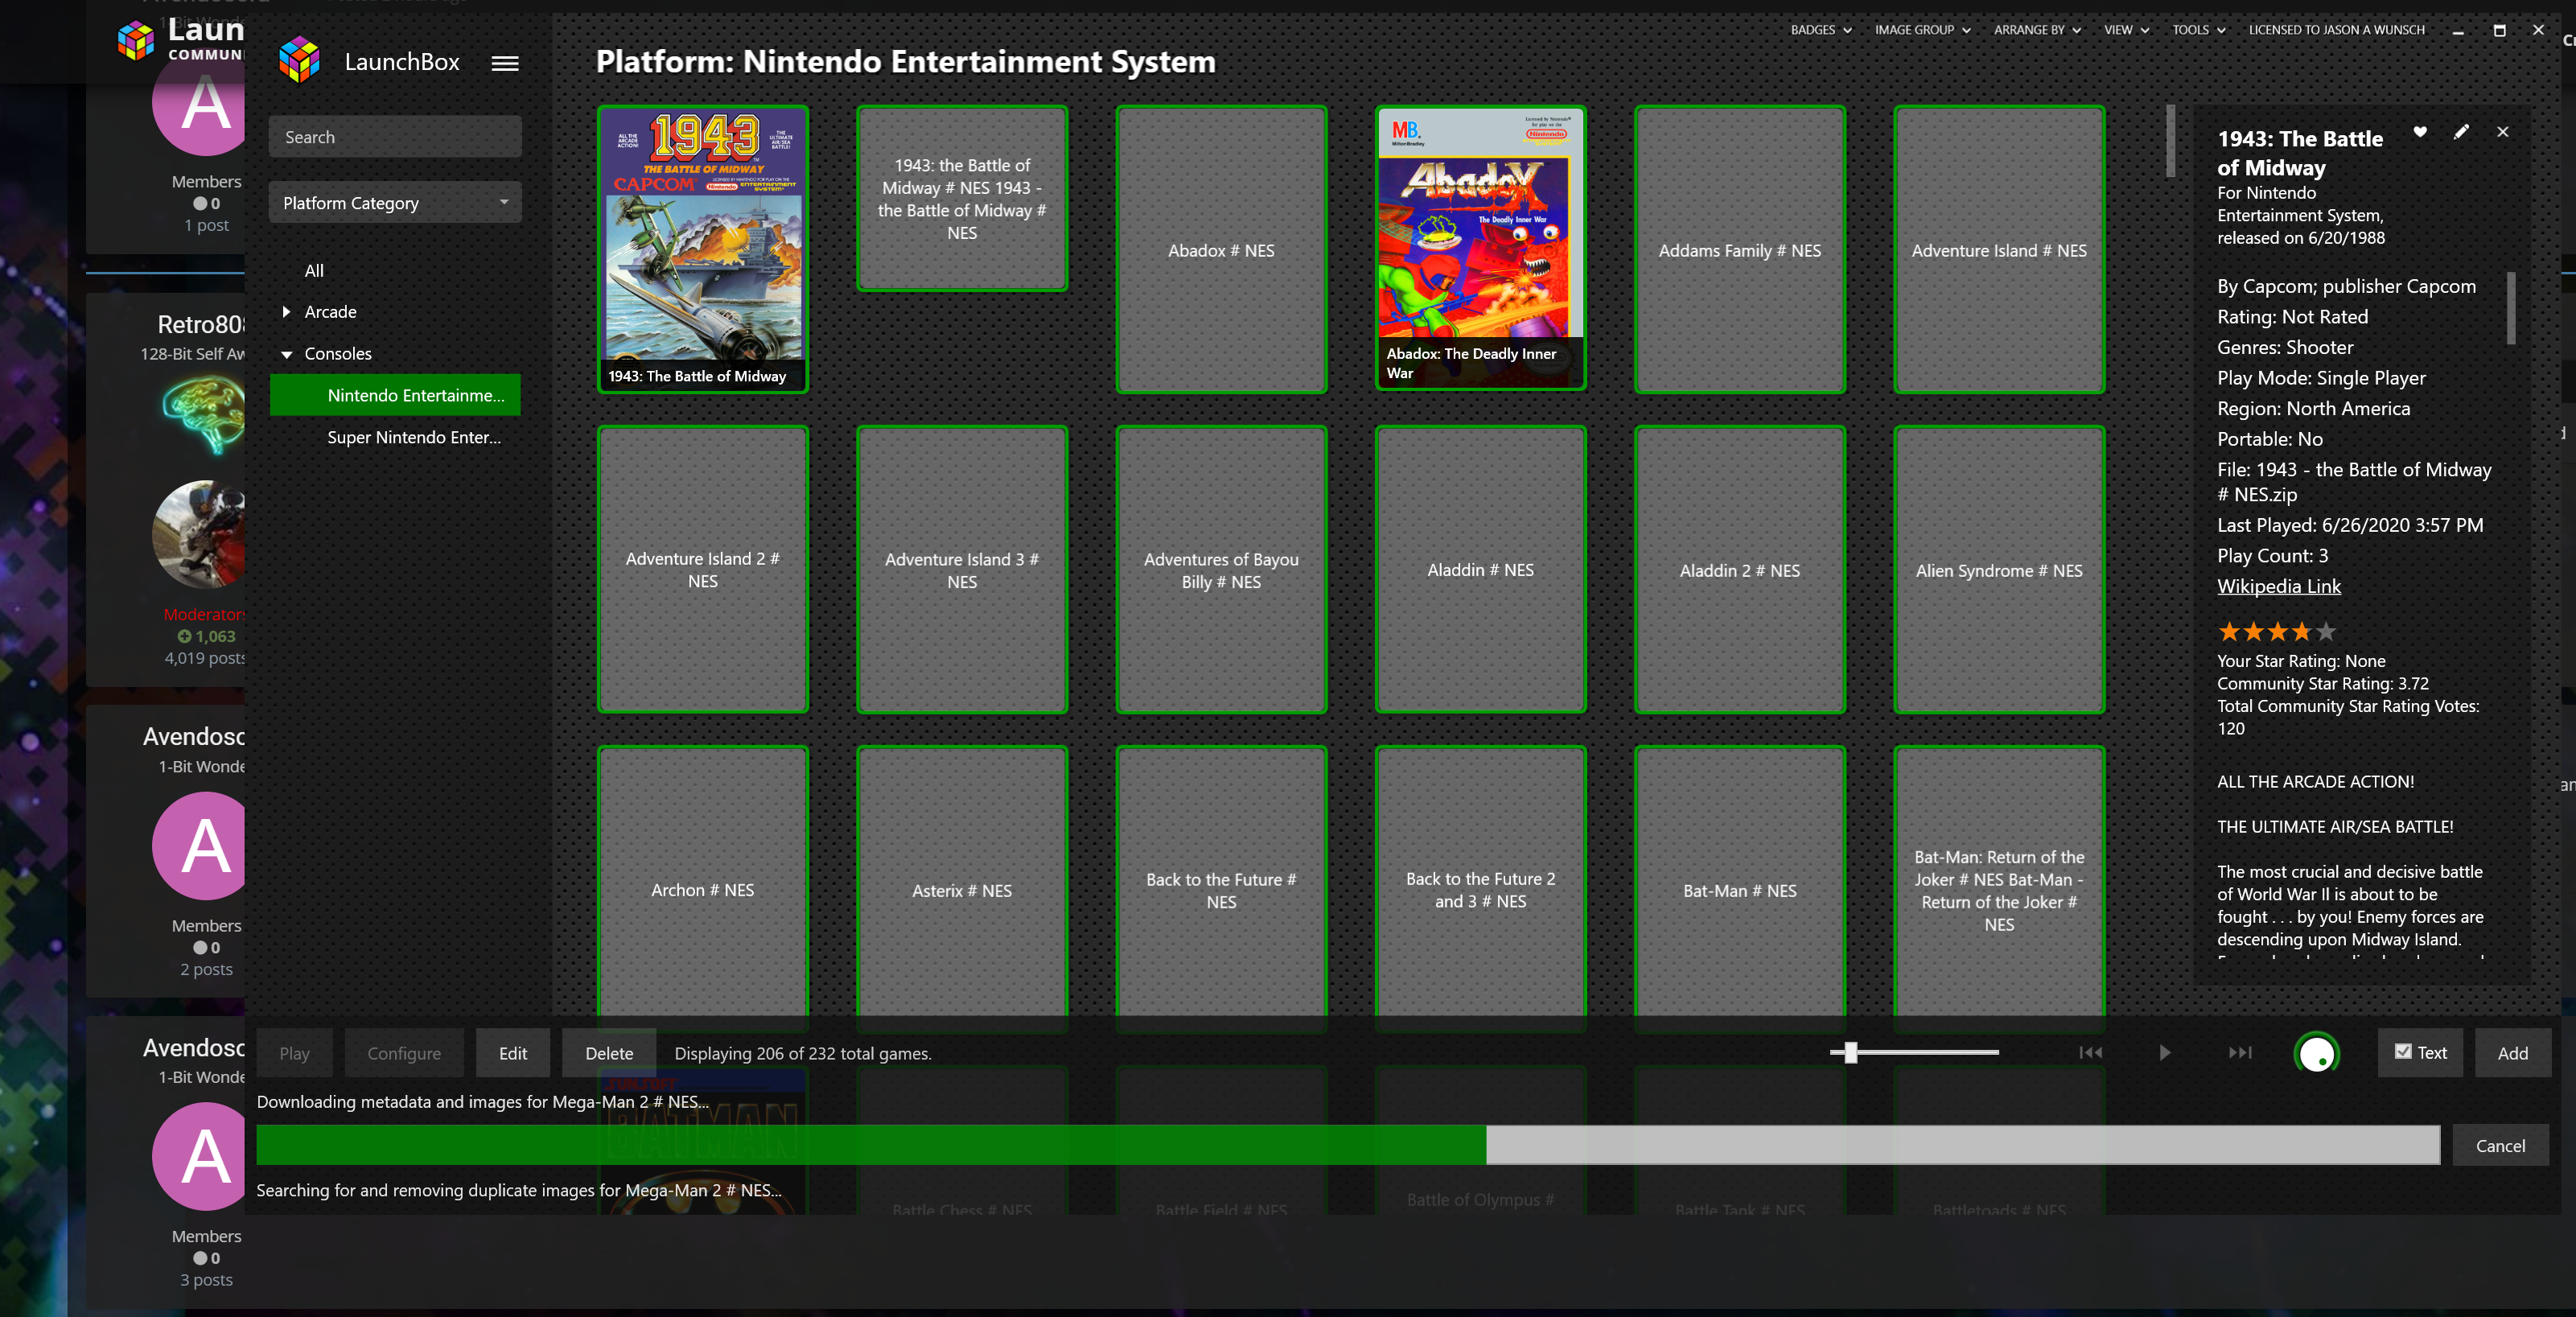This screenshot has width=2576, height=1317.
Task: Open the Image Group menu
Action: pyautogui.click(x=1922, y=30)
